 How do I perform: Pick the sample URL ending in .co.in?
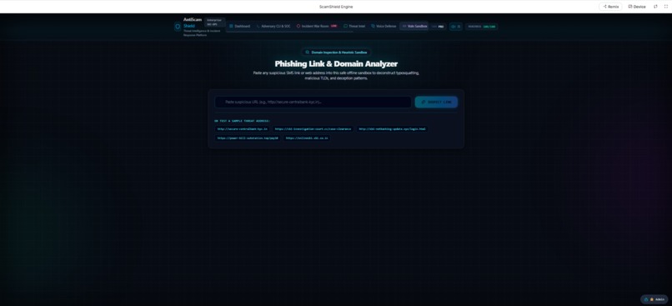(307, 138)
